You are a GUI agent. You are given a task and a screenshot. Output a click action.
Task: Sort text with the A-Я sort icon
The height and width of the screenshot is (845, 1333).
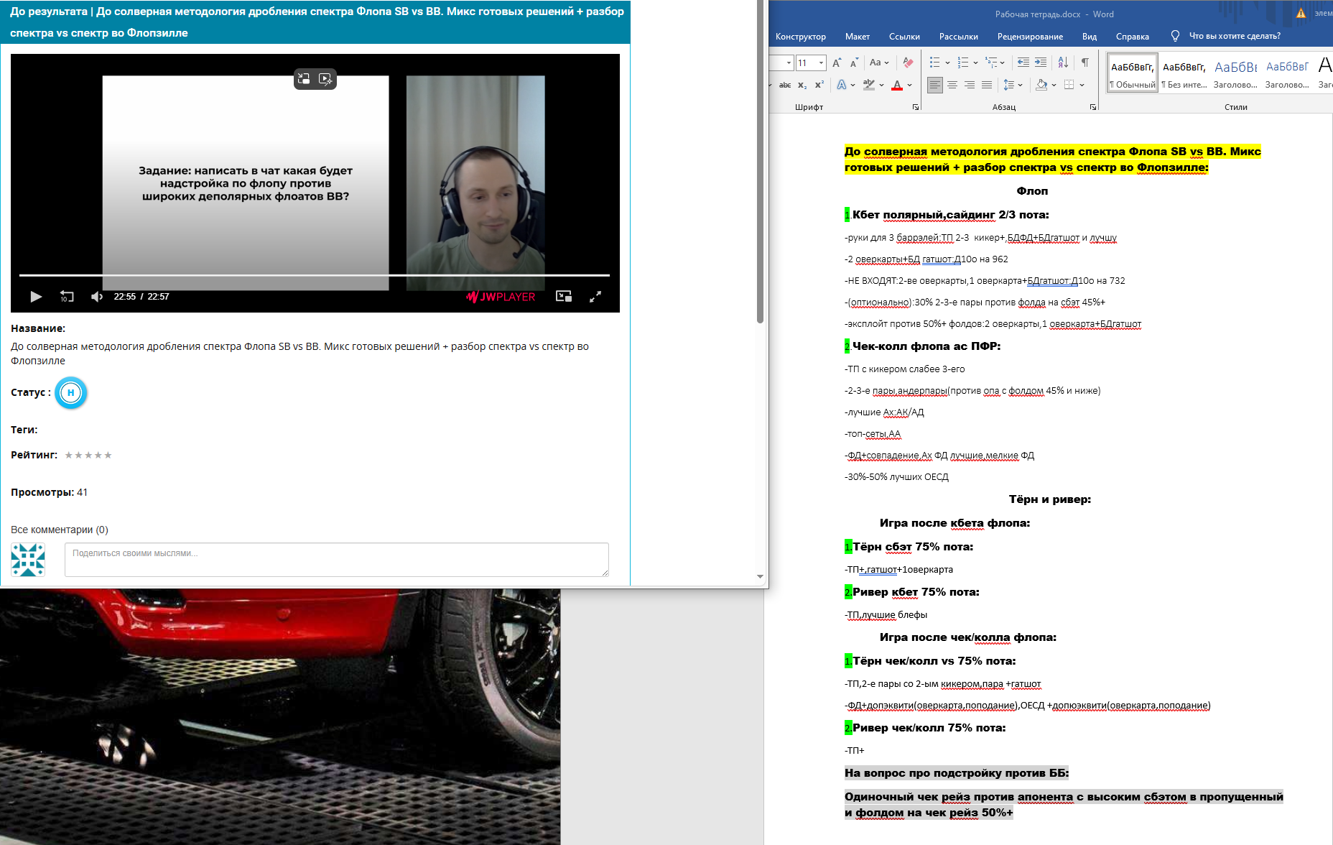click(x=1063, y=63)
